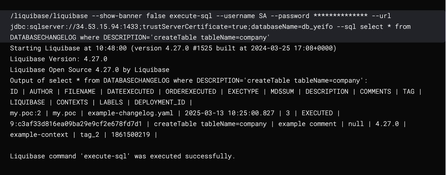Click the MD5 checksum hash value
446x175 pixels.
[76, 124]
